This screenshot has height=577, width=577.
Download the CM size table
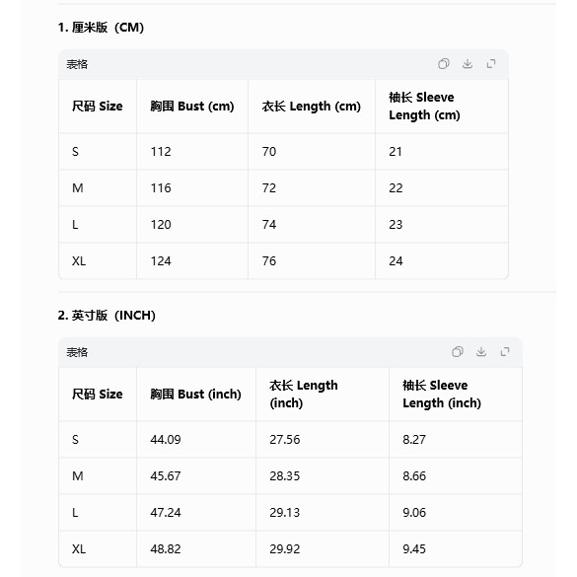pos(468,64)
